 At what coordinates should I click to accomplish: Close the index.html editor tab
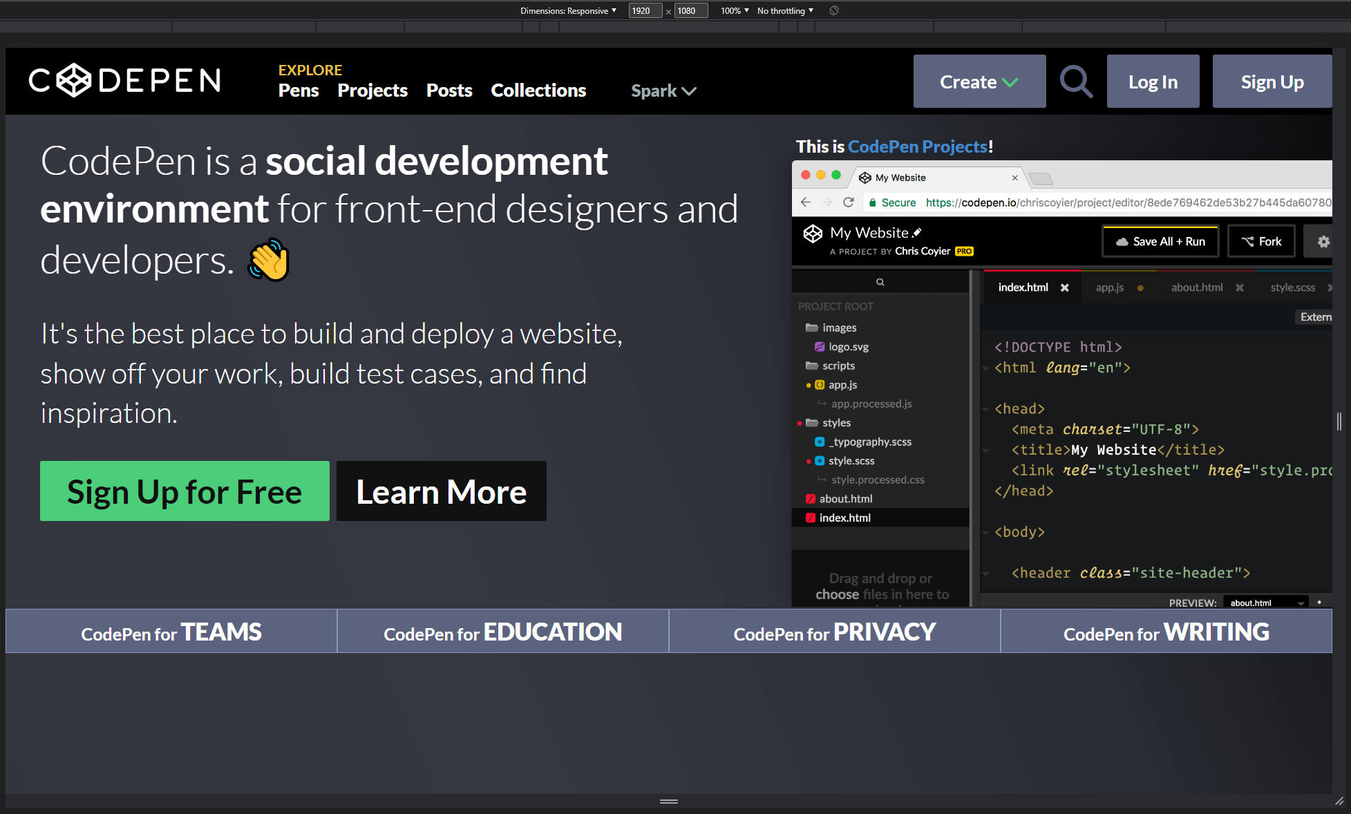1065,287
